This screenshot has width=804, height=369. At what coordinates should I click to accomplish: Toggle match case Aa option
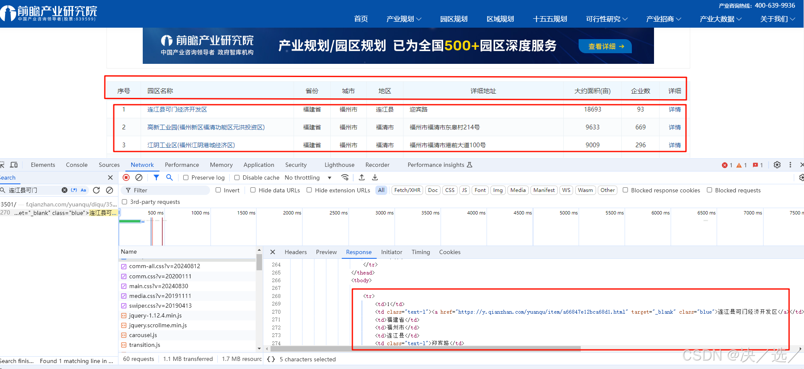[84, 190]
